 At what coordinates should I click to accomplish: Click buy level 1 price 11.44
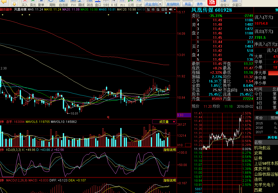pyautogui.click(x=217, y=42)
